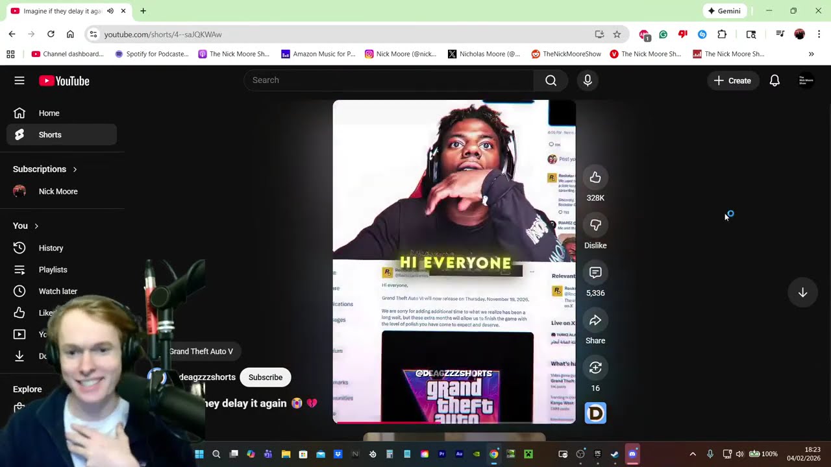Open the volume control in system tray
Screen dimensions: 831x467
[739, 454]
